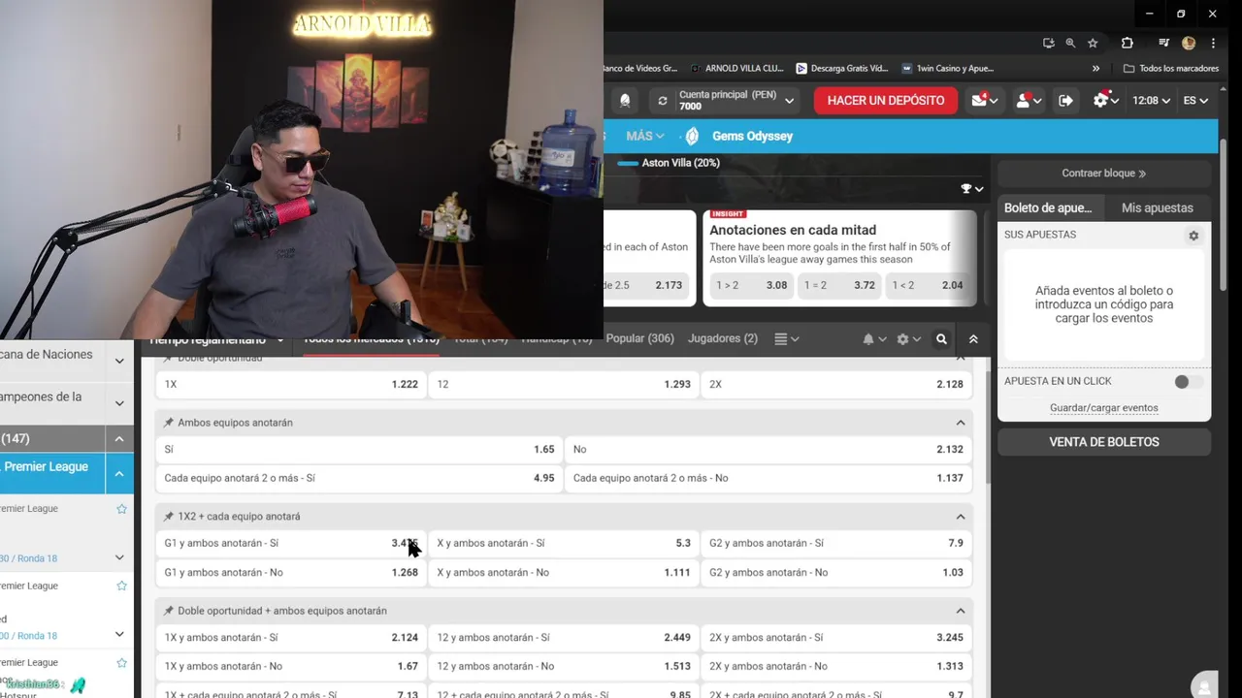1242x698 pixels.
Task: Click the betslip settings gear in Sus apuestas
Action: click(x=1193, y=236)
